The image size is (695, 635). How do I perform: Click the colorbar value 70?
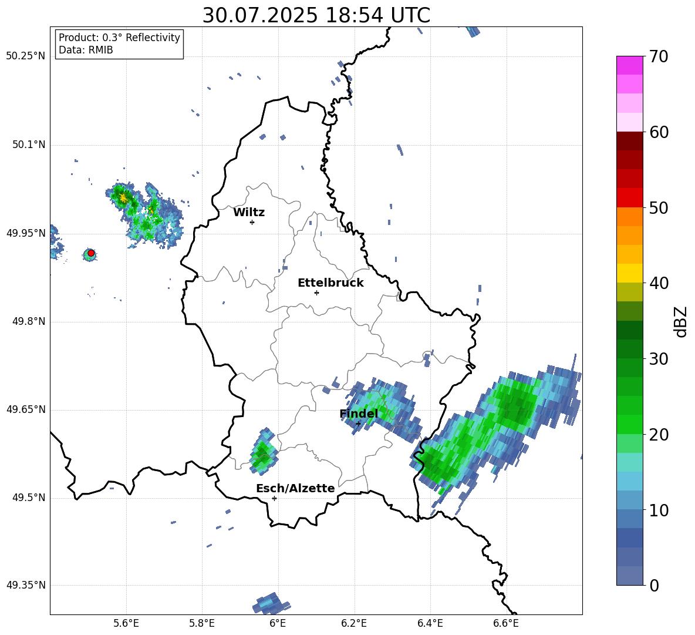[x=659, y=56]
